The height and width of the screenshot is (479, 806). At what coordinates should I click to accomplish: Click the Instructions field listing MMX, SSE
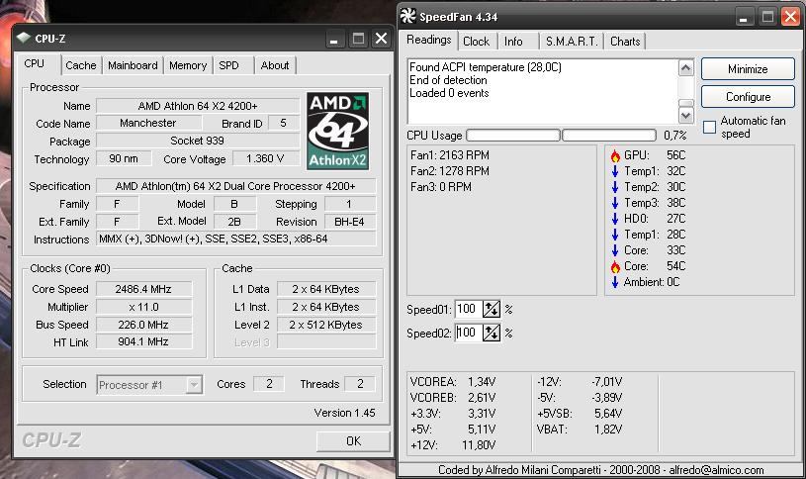(x=236, y=239)
